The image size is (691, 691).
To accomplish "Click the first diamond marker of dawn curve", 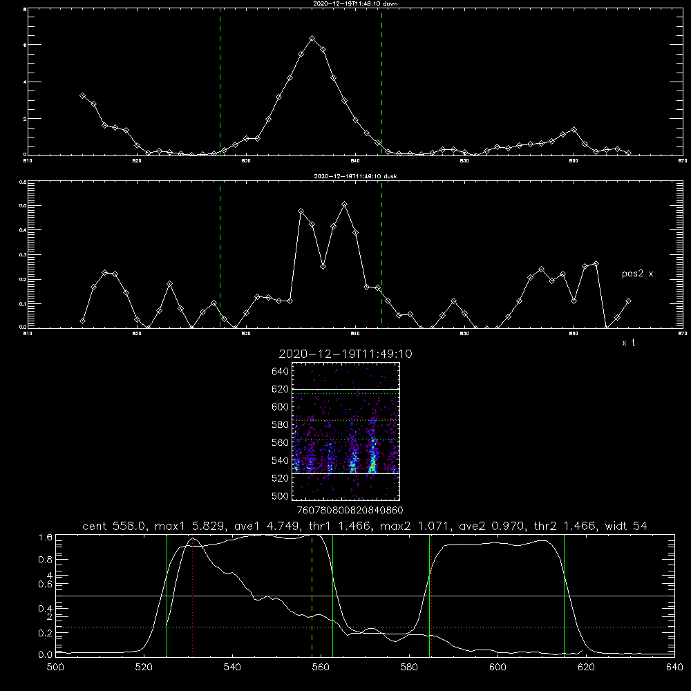I will 82,95.
